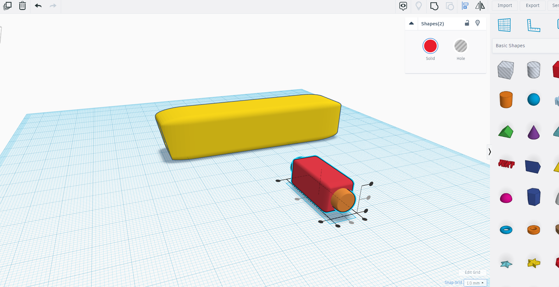Group the selected shapes
Viewport: 559px width, 287px height.
[434, 6]
